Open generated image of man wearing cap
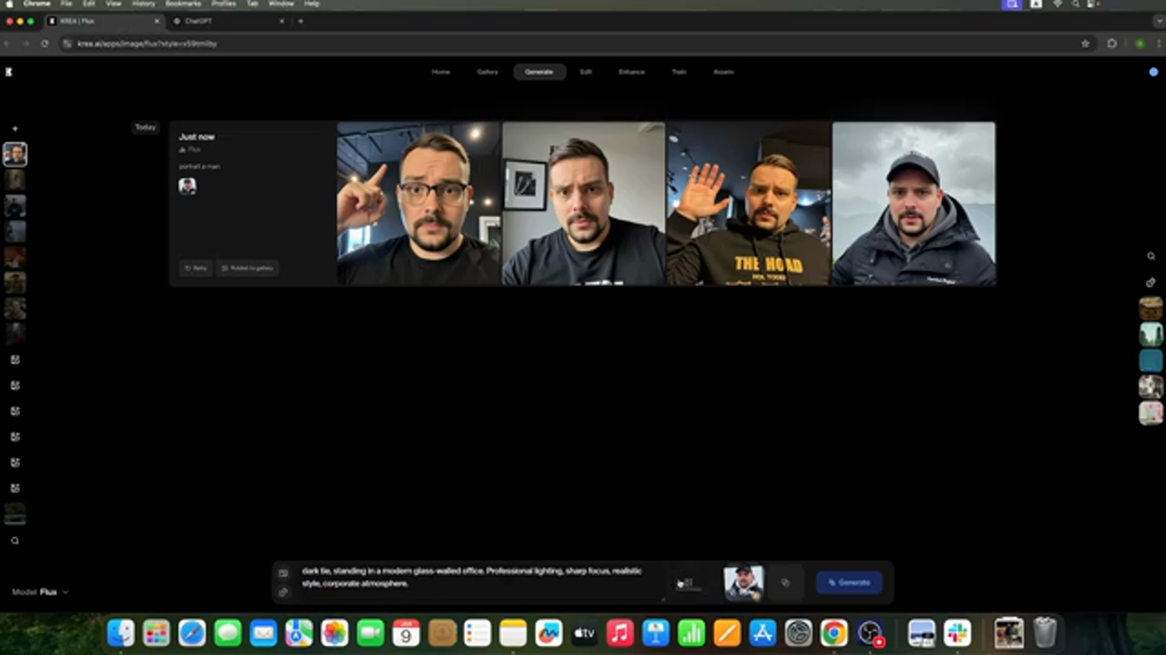 (914, 204)
